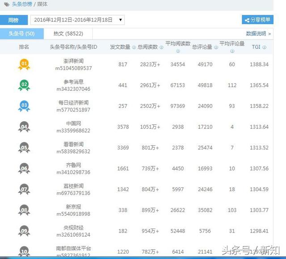Click the gray 04 rank medal
Viewport: 286px width, 259px height.
pyautogui.click(x=24, y=127)
